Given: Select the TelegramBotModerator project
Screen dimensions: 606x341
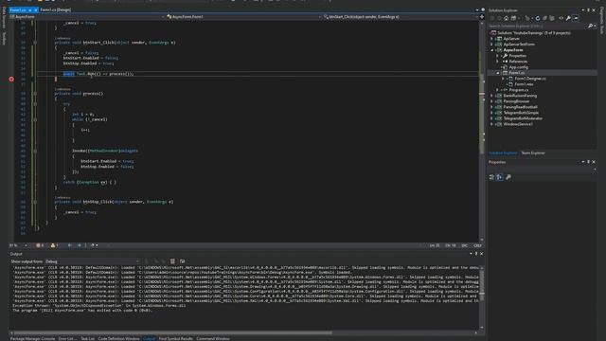Looking at the screenshot, I should (523, 118).
